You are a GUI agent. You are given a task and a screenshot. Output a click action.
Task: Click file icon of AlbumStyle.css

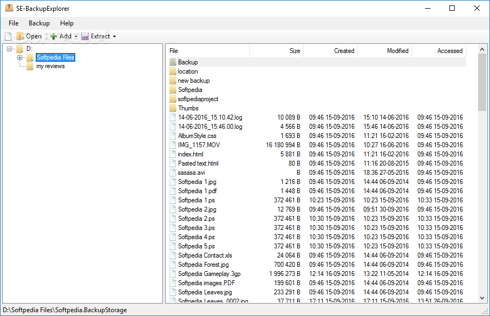[x=173, y=136]
